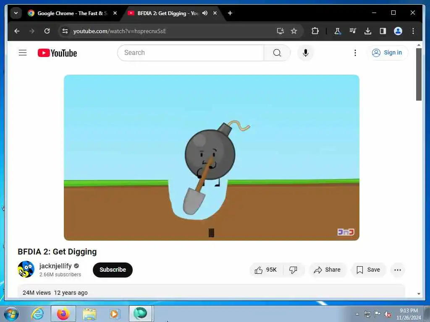
Task: Open jacknjellify channel avatar
Action: coord(26,269)
